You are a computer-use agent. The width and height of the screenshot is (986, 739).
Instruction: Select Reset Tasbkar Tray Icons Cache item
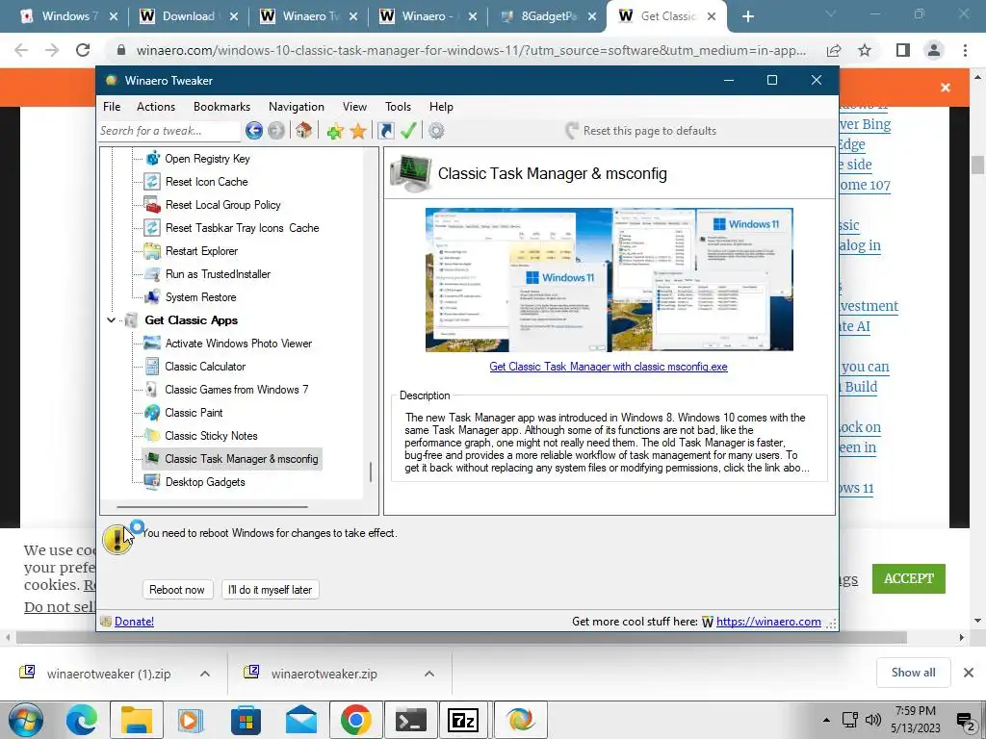242,227
